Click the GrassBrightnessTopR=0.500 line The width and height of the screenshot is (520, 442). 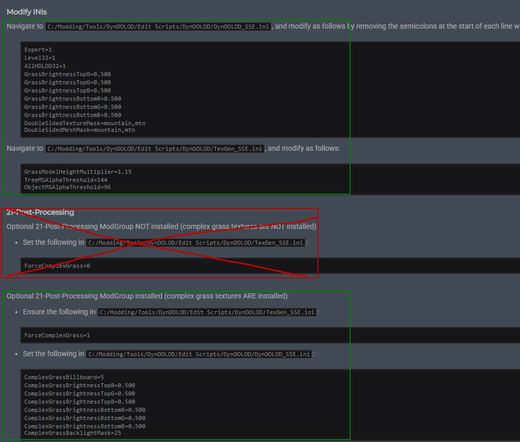(x=67, y=74)
